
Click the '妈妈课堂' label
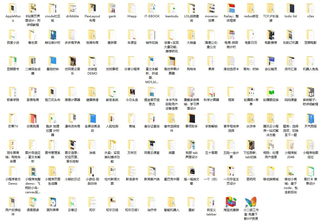pos(291,100)
